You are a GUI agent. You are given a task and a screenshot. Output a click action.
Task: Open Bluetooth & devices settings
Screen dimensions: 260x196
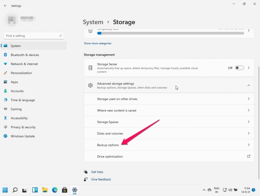(x=25, y=55)
